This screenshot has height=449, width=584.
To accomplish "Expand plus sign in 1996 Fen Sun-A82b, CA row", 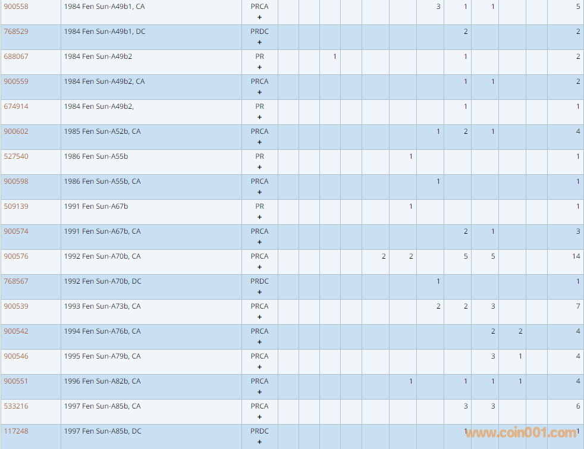I will coord(259,392).
